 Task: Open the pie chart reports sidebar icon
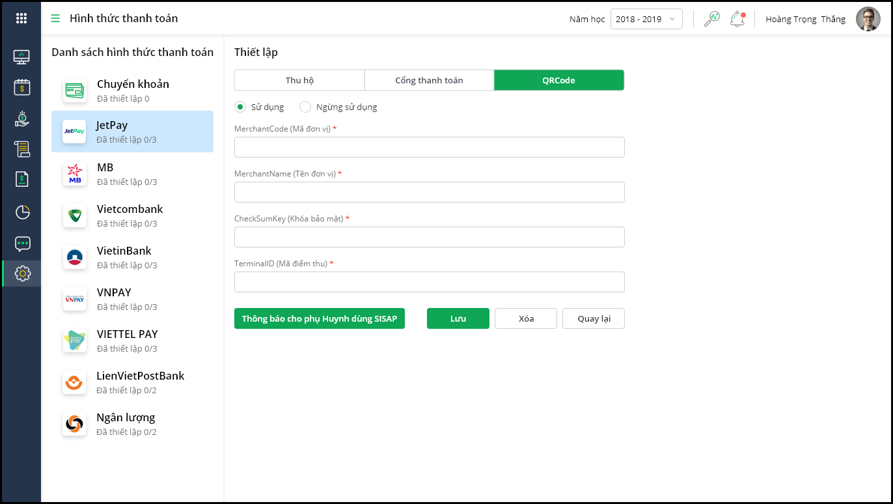[22, 212]
